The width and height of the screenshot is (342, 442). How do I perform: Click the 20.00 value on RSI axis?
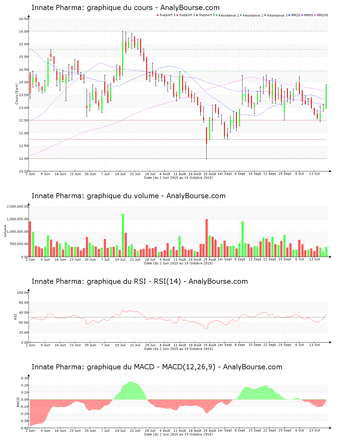coord(24,333)
